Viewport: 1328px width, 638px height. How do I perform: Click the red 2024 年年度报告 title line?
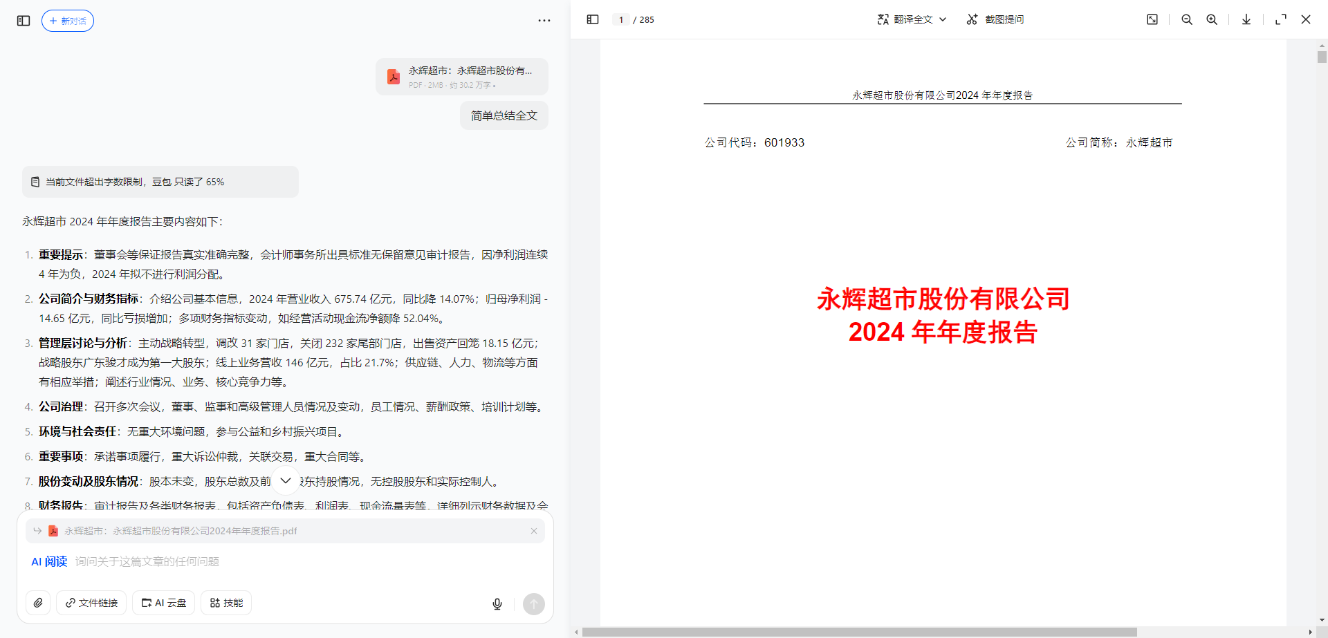click(943, 332)
